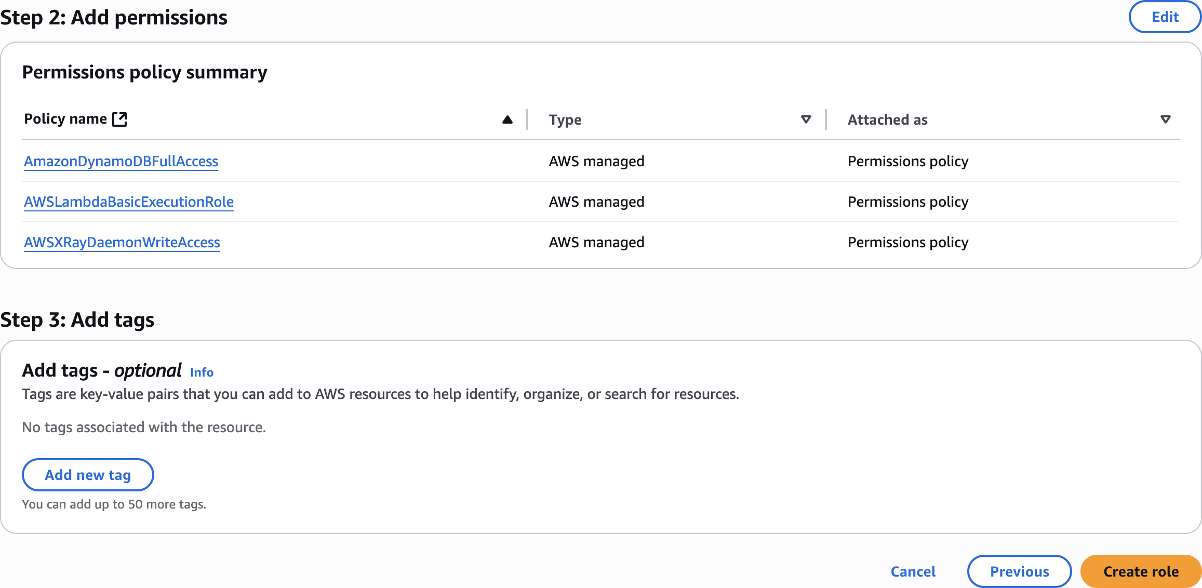The height and width of the screenshot is (588, 1202).
Task: Sort by Type column arrow
Action: pyautogui.click(x=806, y=120)
